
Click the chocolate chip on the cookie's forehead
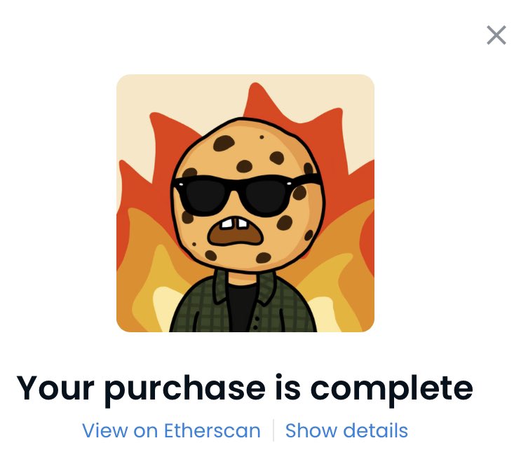(x=224, y=143)
